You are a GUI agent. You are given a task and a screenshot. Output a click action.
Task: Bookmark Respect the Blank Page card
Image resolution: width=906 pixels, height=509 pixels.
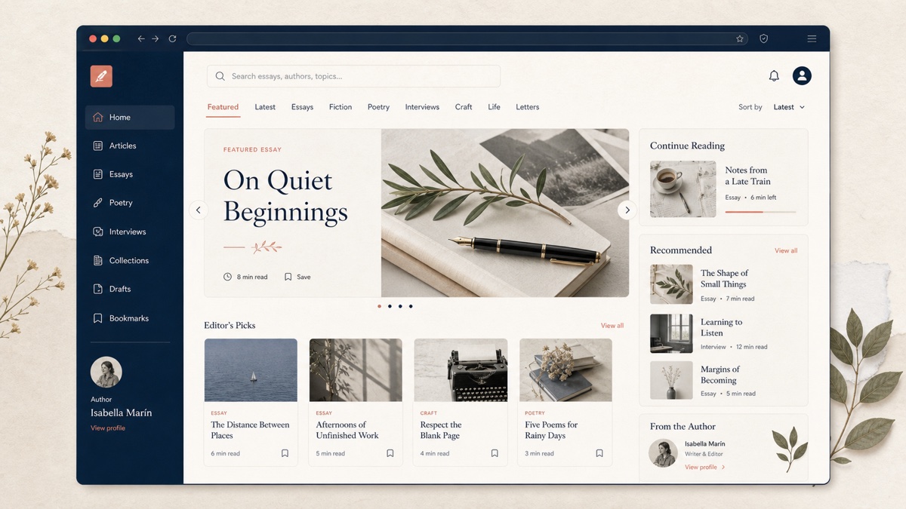495,453
